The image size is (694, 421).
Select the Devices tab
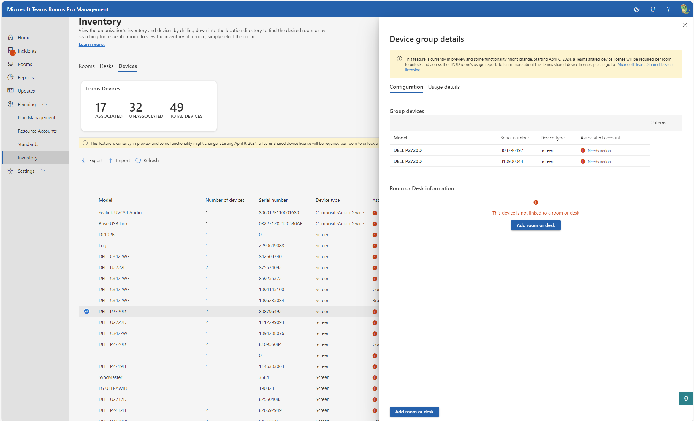pos(128,66)
